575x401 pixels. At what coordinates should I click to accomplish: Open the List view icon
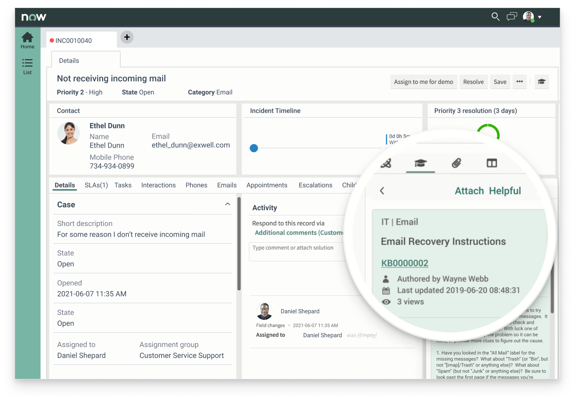[x=27, y=66]
